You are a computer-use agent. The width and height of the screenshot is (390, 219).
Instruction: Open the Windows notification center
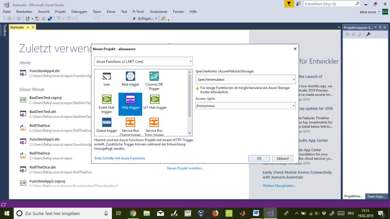[381, 213]
